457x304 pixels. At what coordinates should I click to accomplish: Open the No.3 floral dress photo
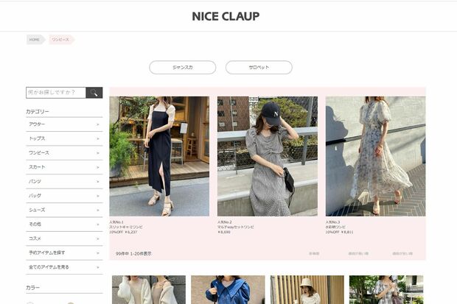coord(375,156)
